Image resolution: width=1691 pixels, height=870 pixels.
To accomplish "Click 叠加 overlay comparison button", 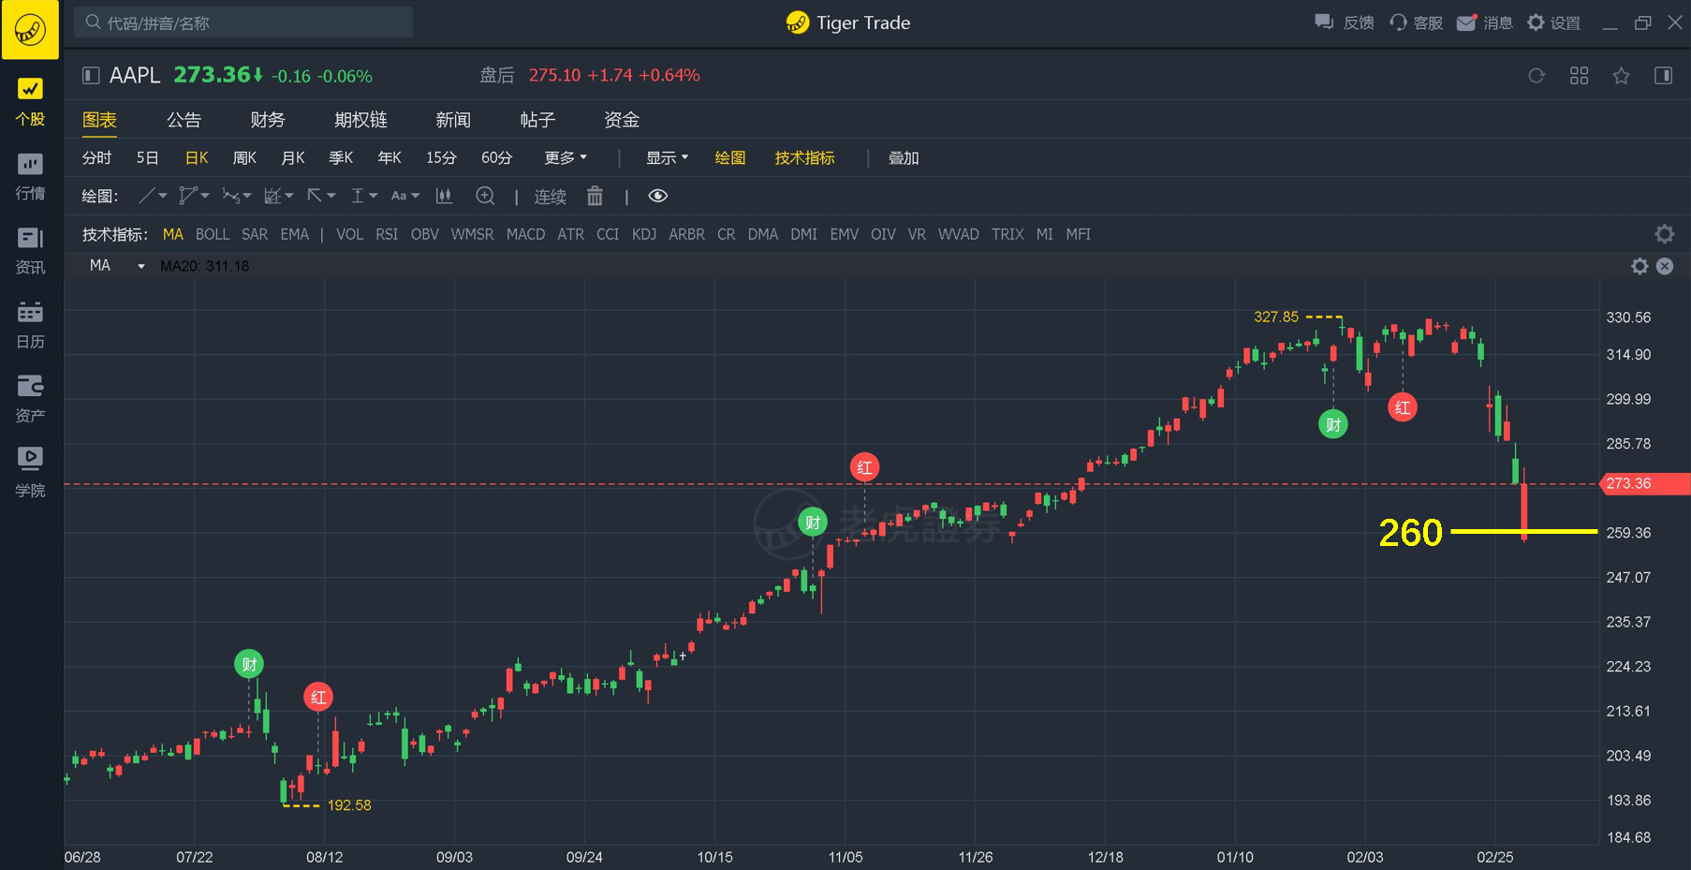I will [x=904, y=158].
